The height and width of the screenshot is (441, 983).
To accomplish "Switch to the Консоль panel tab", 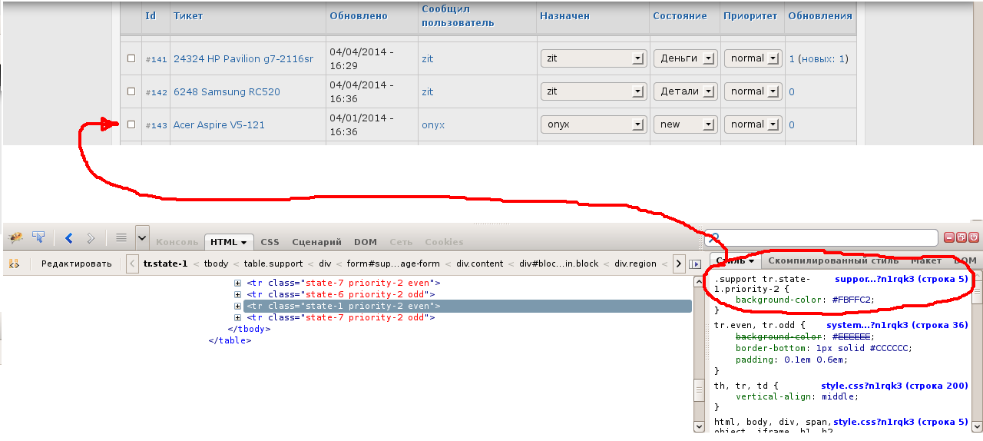I will click(x=177, y=242).
